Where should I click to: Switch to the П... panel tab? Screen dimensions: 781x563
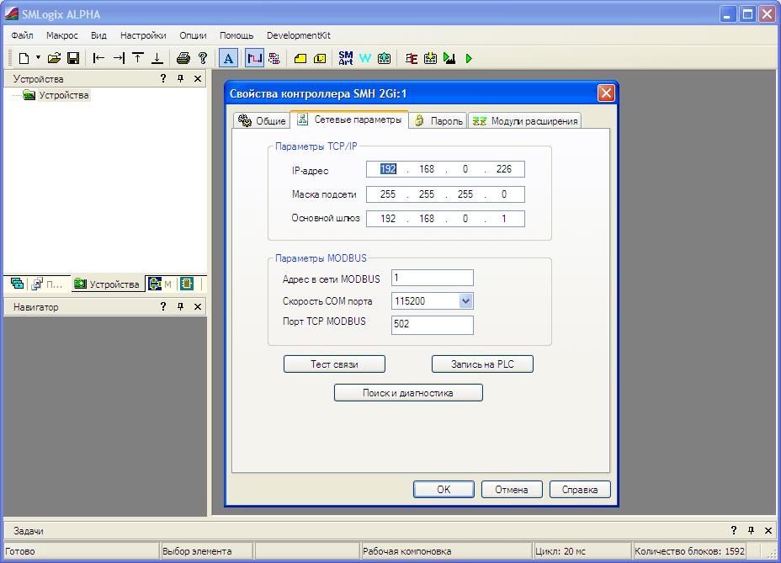[47, 284]
